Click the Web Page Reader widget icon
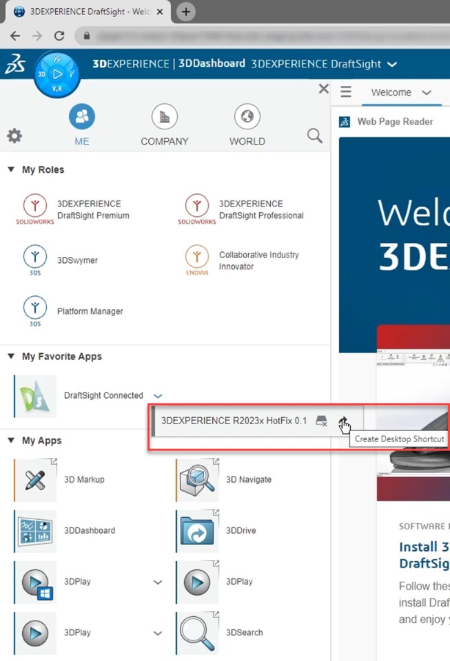This screenshot has width=450, height=661. tap(345, 123)
